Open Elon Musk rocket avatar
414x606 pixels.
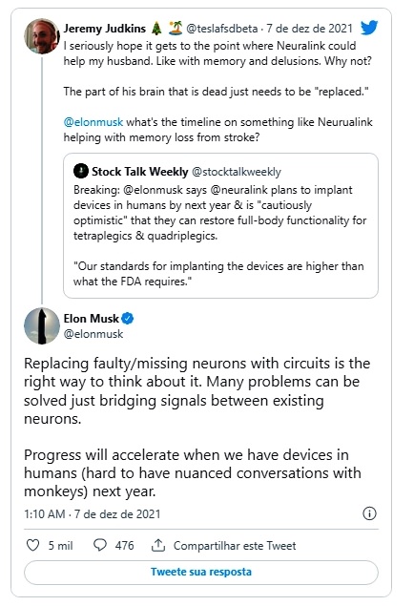[x=42, y=325]
